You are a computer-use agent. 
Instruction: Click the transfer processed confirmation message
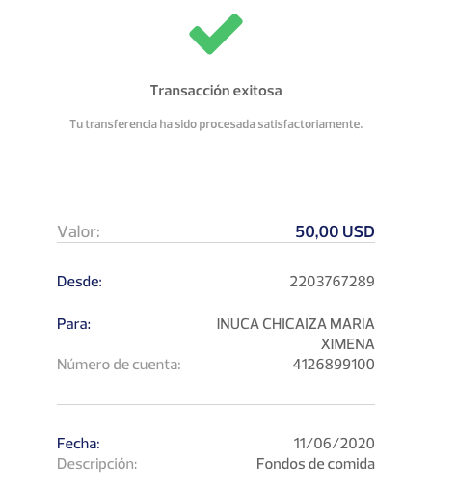(x=216, y=124)
